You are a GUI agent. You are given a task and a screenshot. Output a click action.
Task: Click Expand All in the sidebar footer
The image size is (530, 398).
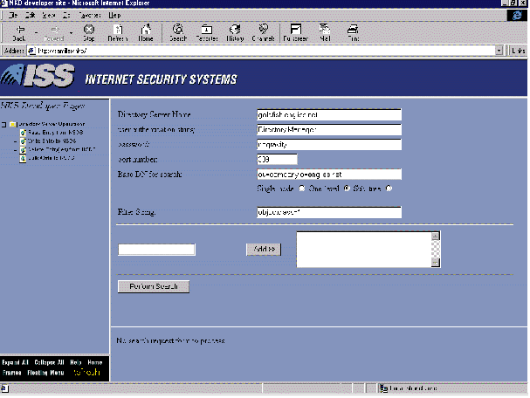pos(15,361)
